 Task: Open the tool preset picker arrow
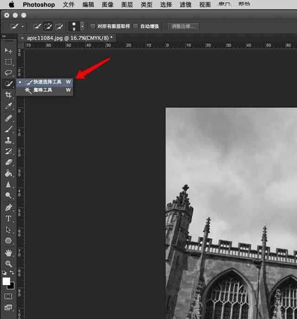coord(23,26)
